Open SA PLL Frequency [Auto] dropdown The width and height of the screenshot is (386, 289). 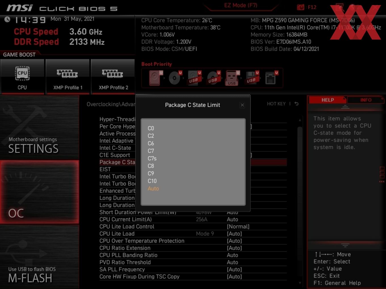(x=234, y=269)
